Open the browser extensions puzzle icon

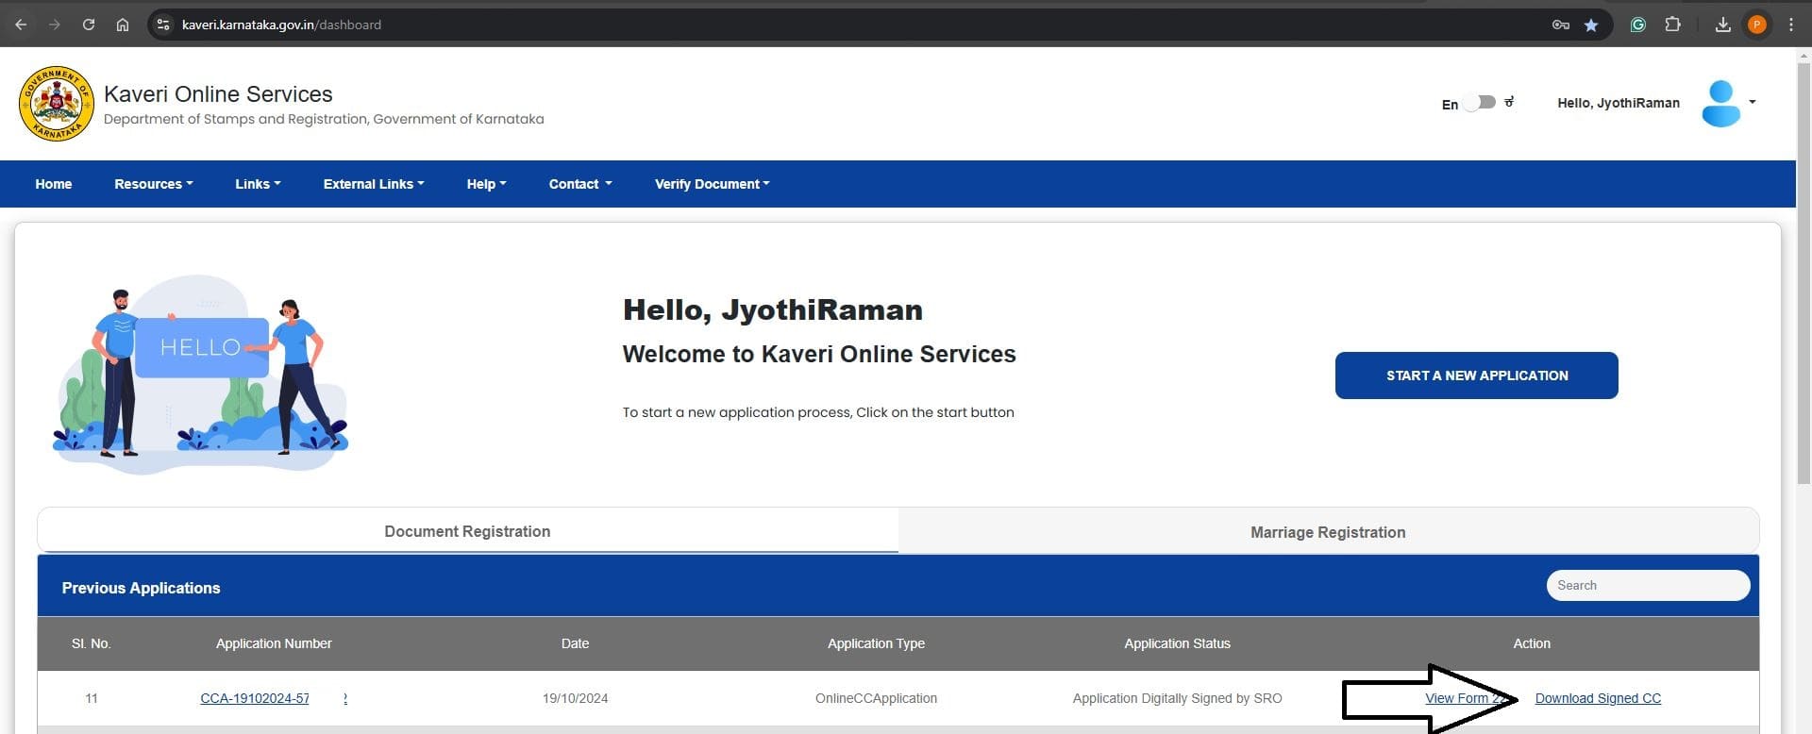coord(1672,25)
